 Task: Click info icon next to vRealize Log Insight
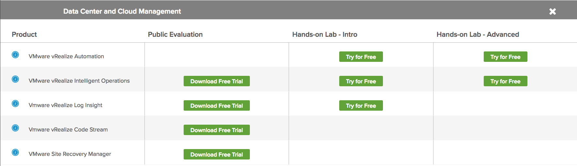pyautogui.click(x=15, y=104)
